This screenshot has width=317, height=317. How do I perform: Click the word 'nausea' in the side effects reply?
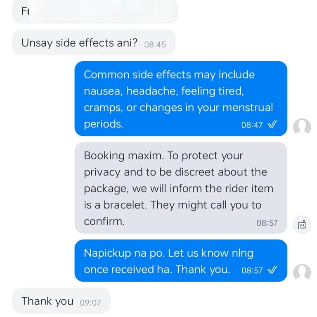pos(103,91)
